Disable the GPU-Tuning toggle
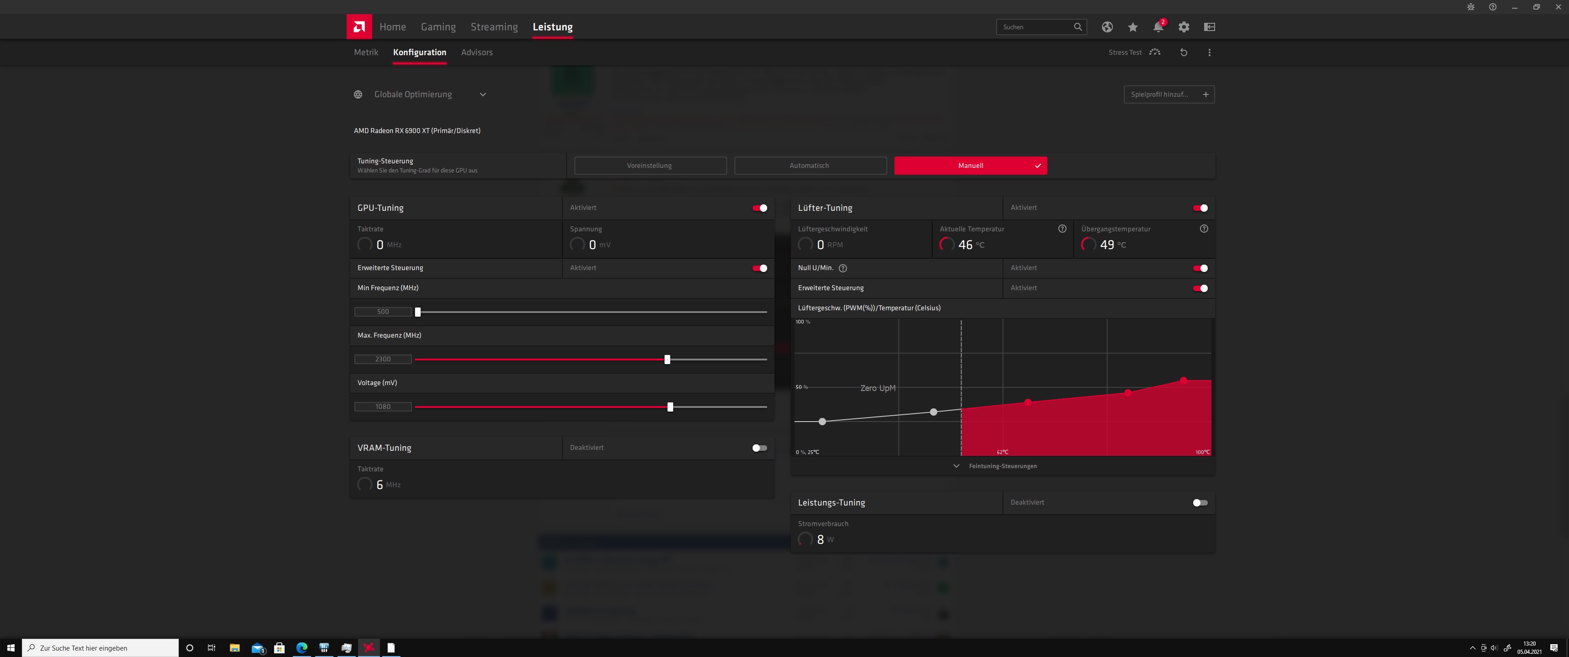The height and width of the screenshot is (657, 1569). (759, 208)
